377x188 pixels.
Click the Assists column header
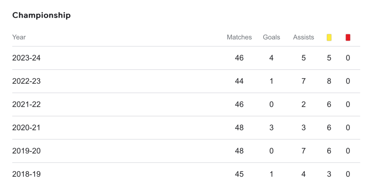[304, 37]
